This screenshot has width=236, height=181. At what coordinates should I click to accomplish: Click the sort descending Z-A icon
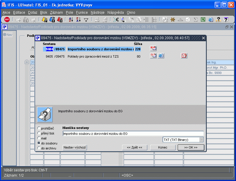click(78, 20)
